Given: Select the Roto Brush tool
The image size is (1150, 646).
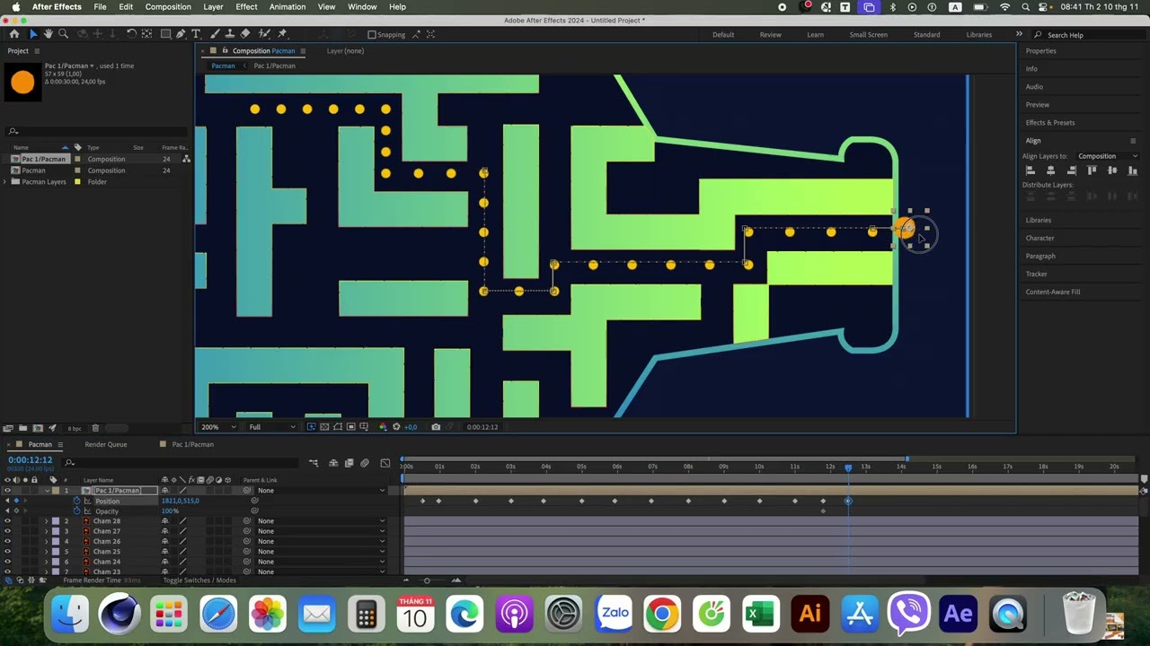Looking at the screenshot, I should (265, 34).
